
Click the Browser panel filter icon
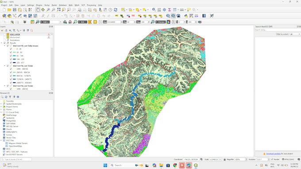click(x=10, y=97)
